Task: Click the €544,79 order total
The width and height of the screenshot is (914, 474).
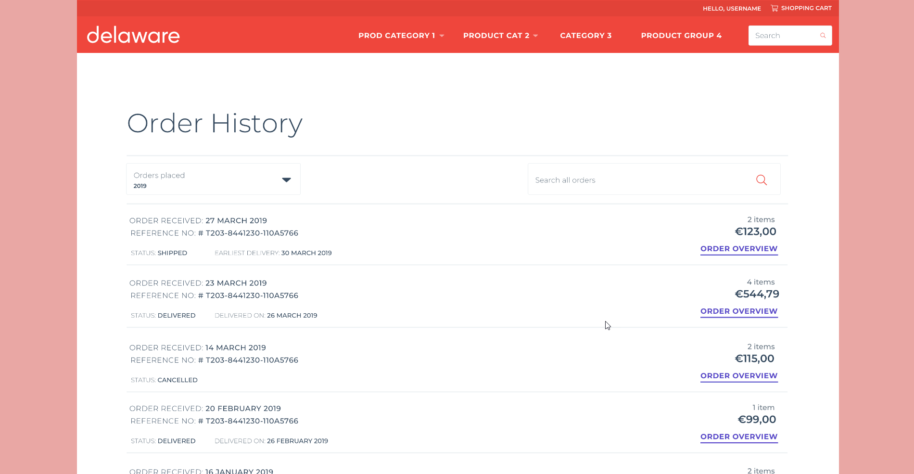Action: click(757, 294)
